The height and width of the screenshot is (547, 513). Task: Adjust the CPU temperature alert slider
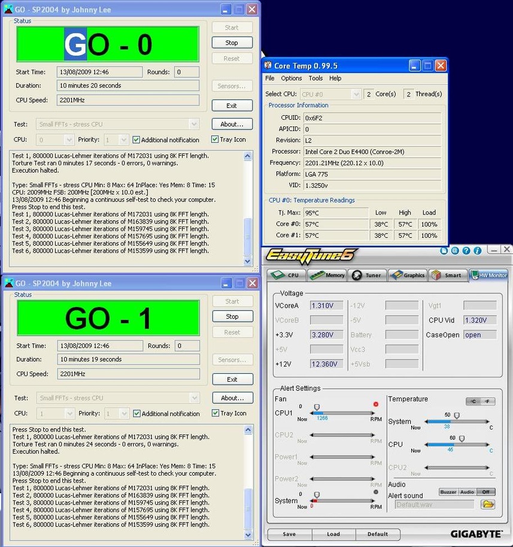(462, 439)
